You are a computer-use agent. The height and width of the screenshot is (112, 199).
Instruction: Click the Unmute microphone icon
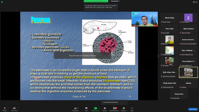(5, 108)
